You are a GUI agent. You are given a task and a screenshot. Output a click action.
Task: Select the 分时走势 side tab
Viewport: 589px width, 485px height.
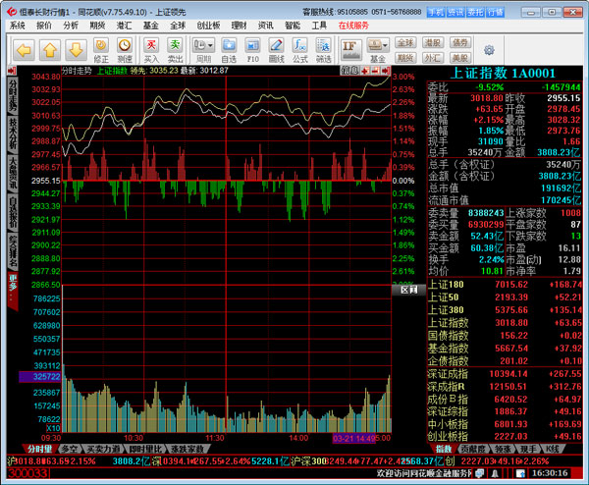point(13,95)
